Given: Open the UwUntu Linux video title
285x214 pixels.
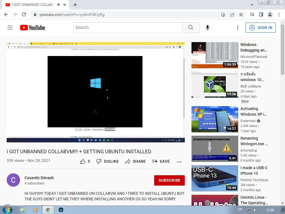Looking at the screenshot, I should coord(254,200).
